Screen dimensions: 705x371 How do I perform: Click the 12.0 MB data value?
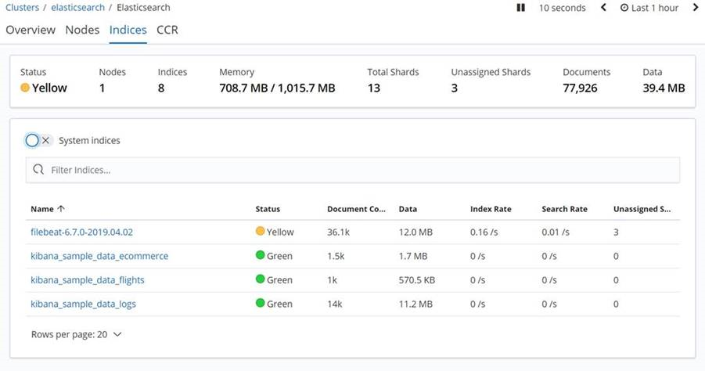point(415,232)
